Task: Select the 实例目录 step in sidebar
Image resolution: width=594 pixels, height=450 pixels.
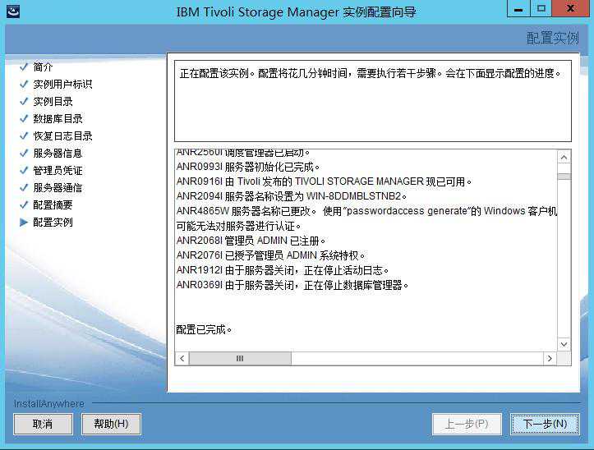Action: click(53, 102)
